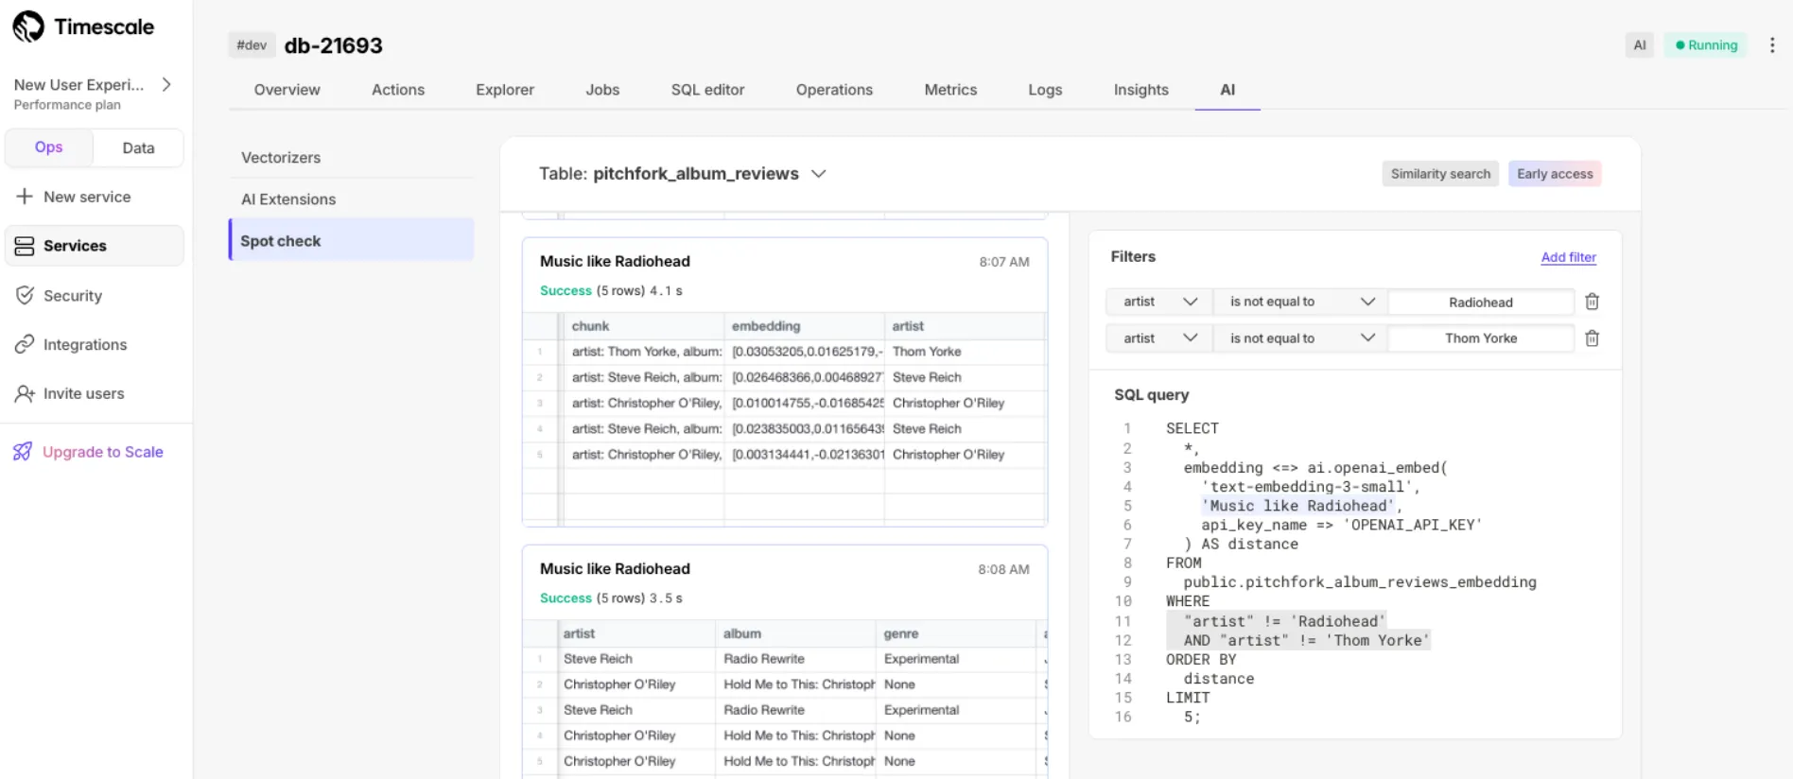The width and height of the screenshot is (1793, 779).
Task: Click the Integrations link icon
Action: (x=25, y=344)
